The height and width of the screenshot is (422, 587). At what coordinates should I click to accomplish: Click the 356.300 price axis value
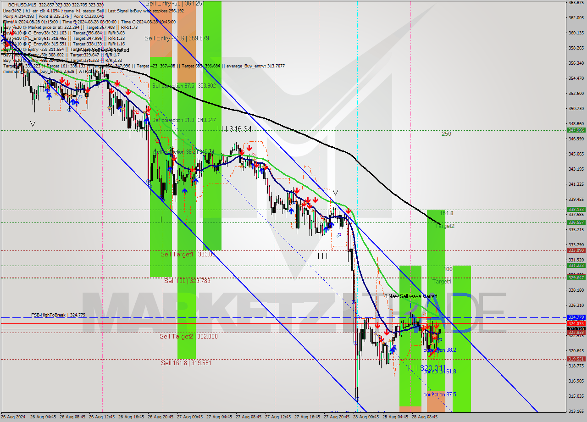click(x=576, y=63)
